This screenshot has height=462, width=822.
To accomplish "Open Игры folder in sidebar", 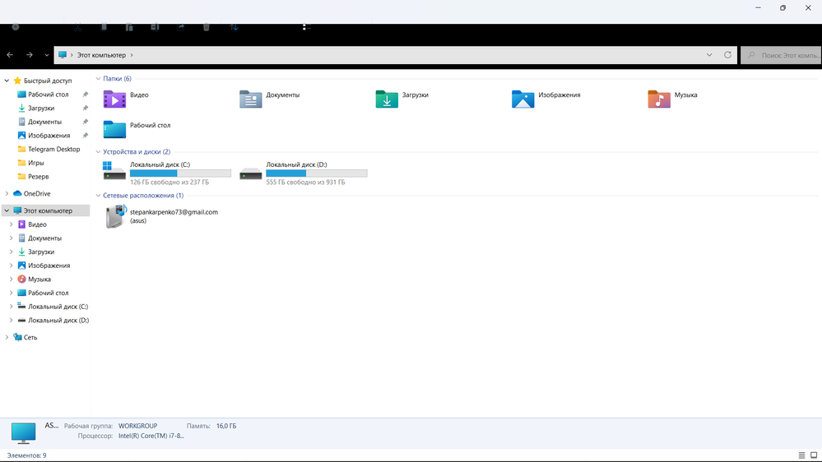I will click(x=35, y=163).
